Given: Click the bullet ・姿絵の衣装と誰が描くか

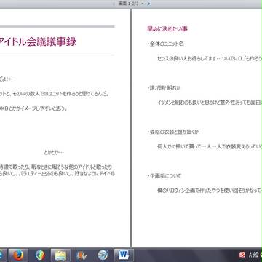Looking at the screenshot, I should pos(173,132).
